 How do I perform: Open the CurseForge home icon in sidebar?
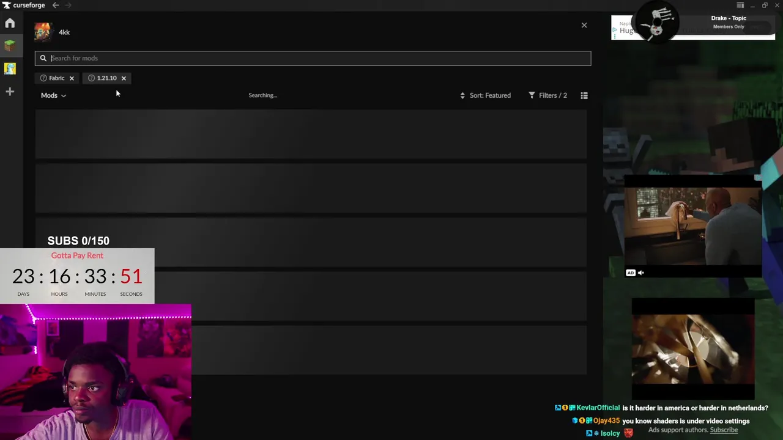coord(10,23)
